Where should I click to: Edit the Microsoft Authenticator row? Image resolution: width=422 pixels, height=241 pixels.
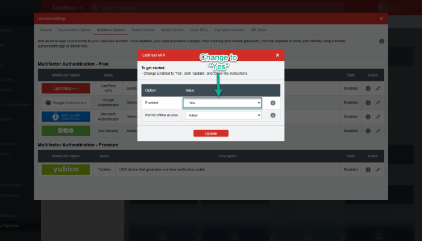coord(378,117)
